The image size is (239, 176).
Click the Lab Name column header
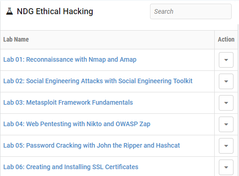click(x=16, y=39)
